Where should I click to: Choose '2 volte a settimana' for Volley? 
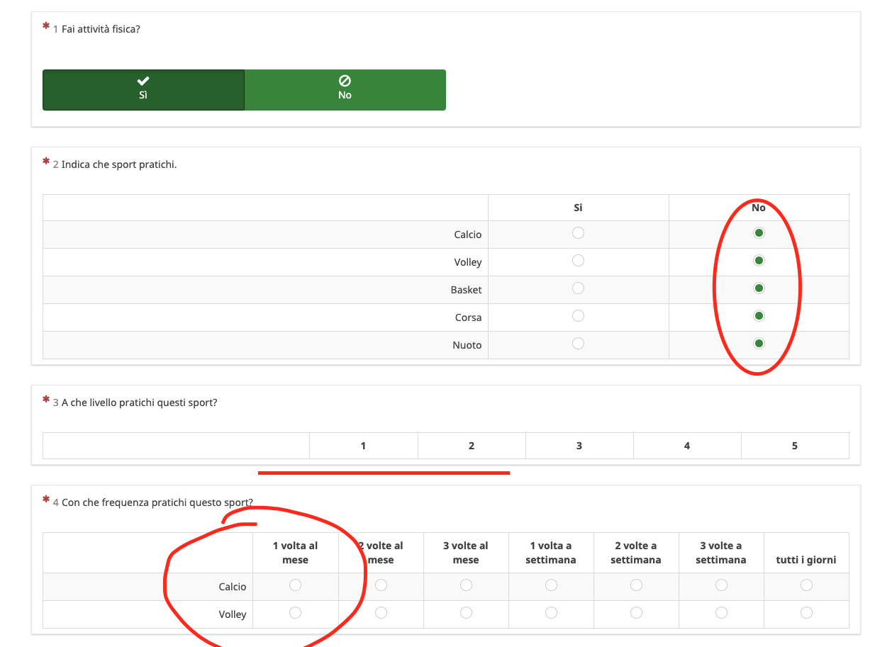pyautogui.click(x=636, y=613)
